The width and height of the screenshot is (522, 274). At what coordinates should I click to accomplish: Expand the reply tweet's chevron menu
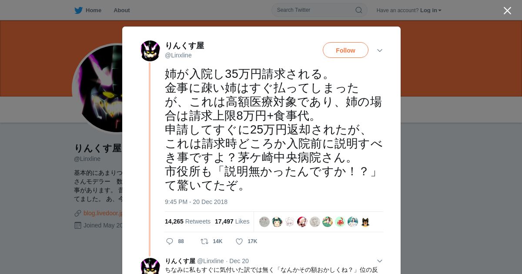(380, 261)
